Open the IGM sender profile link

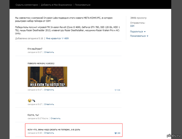pos(133,26)
